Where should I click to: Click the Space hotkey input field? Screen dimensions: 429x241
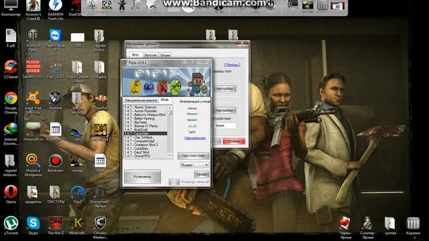(x=225, y=126)
